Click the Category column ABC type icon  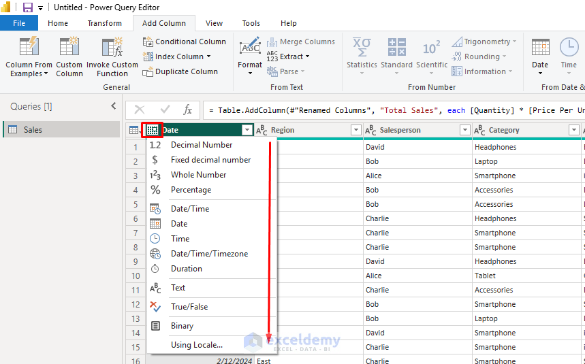pyautogui.click(x=479, y=130)
